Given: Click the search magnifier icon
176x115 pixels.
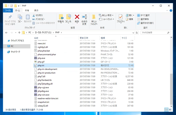Looking at the screenshot, I should point(168,33).
